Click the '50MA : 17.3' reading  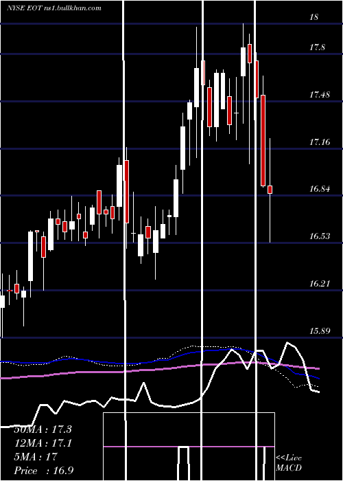tap(43, 429)
